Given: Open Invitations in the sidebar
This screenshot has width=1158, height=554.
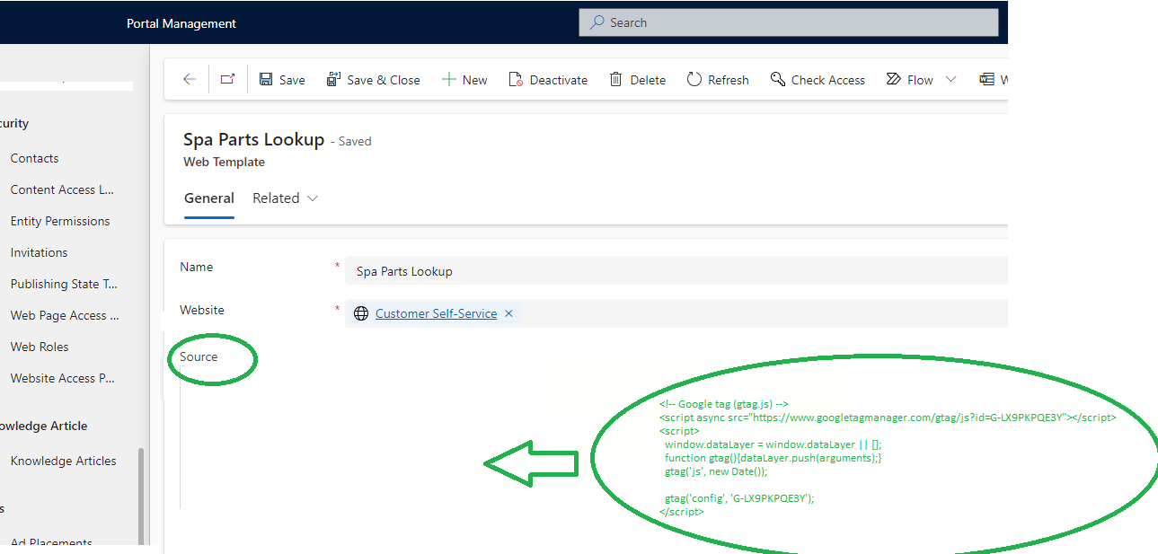Looking at the screenshot, I should click(x=39, y=252).
